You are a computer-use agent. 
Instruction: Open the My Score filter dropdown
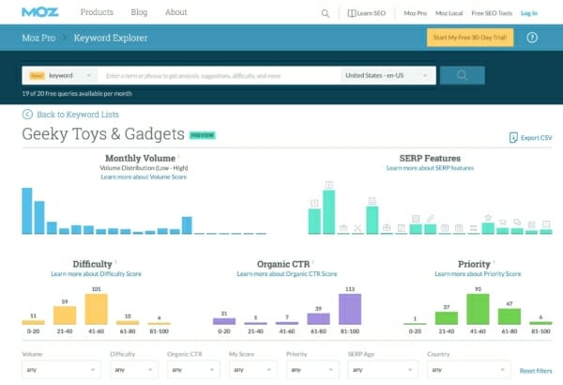[252, 370]
